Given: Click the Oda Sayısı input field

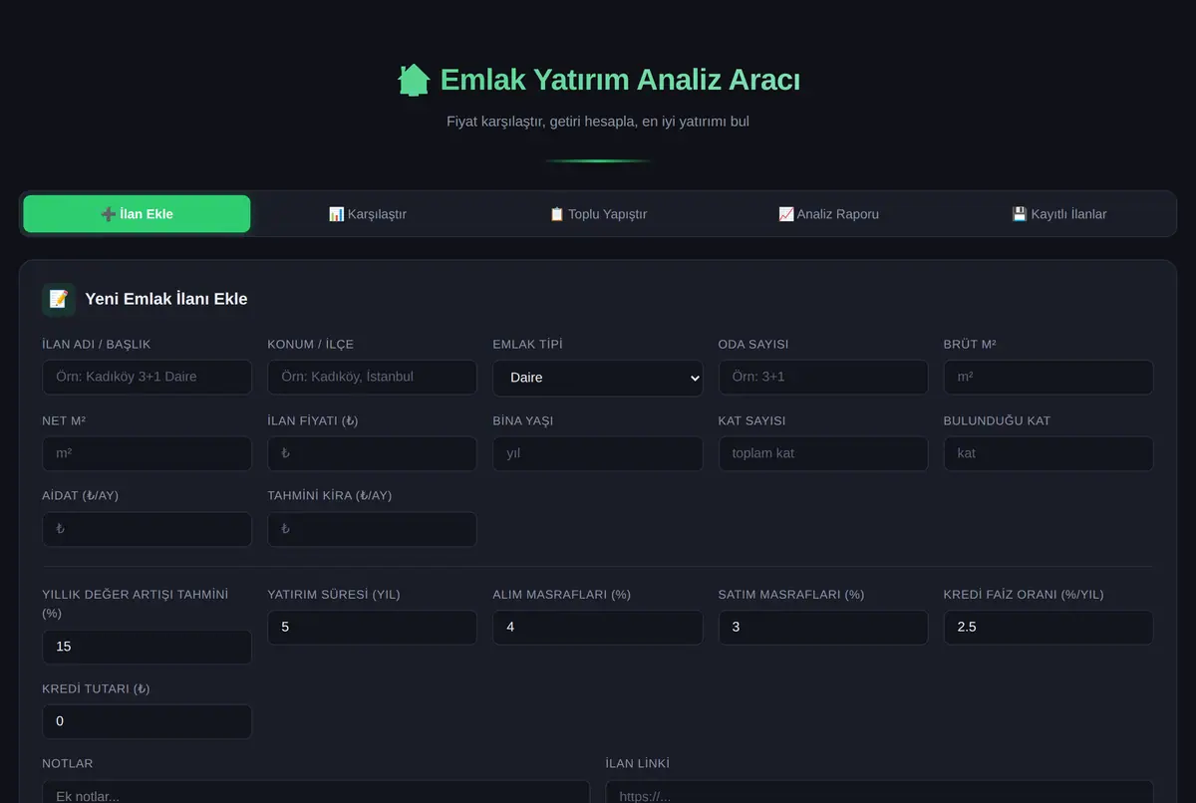Looking at the screenshot, I should [x=823, y=378].
